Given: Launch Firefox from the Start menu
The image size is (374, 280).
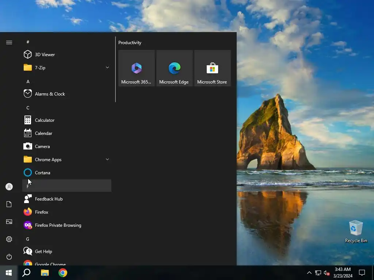Looking at the screenshot, I should (x=67, y=212).
